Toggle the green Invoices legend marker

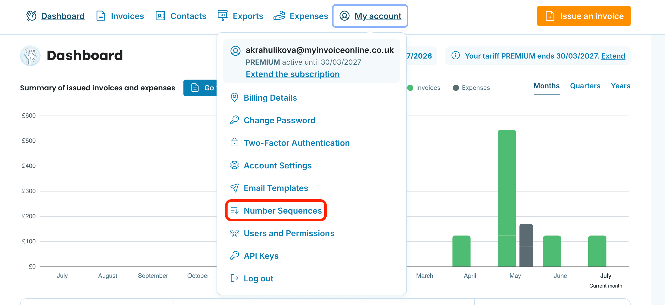(x=410, y=88)
